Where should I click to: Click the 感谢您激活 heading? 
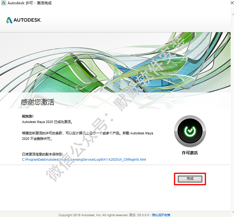(38, 102)
